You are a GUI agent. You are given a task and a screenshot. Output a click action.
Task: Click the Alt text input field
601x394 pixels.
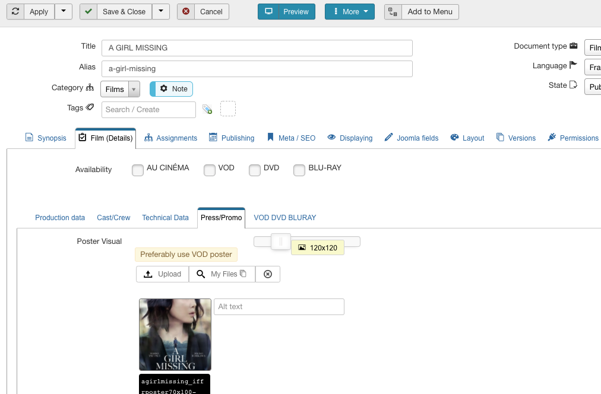279,307
